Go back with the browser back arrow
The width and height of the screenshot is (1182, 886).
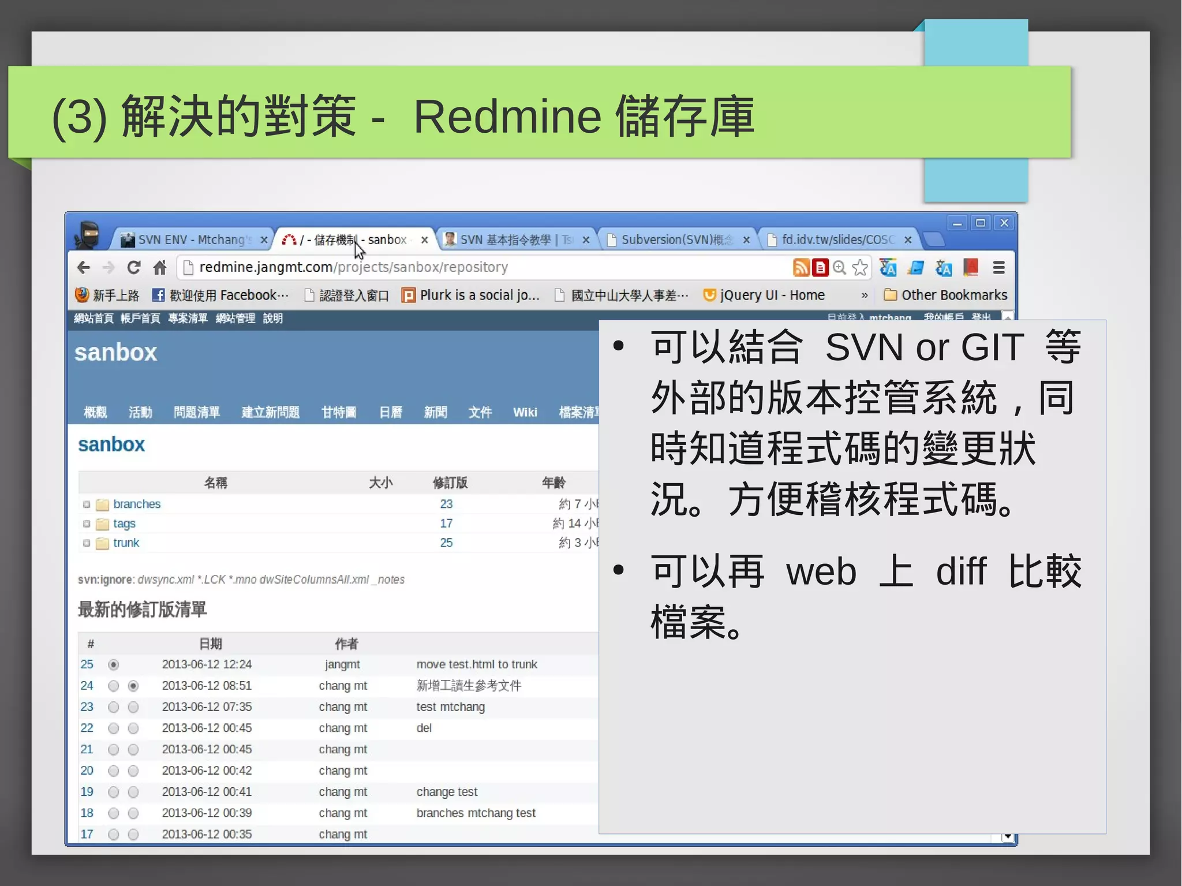pyautogui.click(x=84, y=267)
